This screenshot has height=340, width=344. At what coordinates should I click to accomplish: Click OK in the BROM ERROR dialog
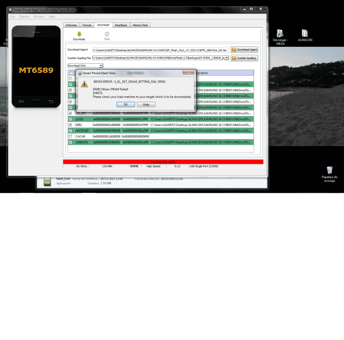(126, 104)
